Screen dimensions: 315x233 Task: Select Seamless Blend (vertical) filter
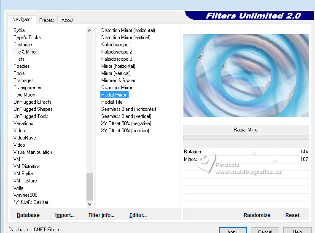126,116
